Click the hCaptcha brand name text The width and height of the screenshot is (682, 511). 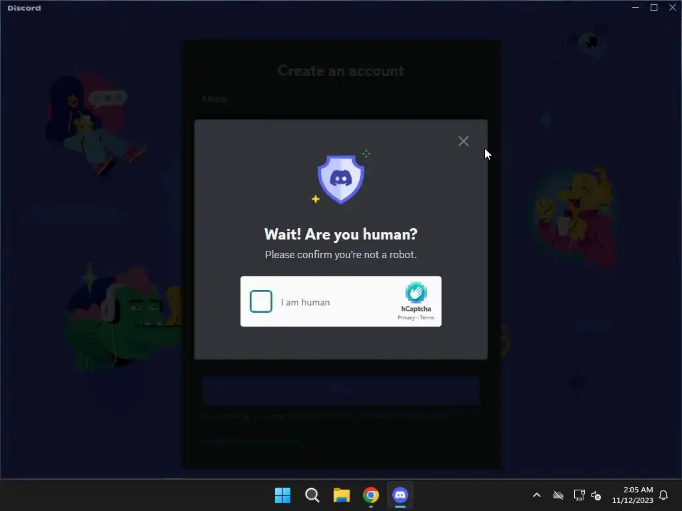[x=416, y=309]
